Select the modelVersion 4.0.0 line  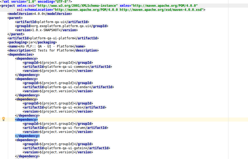40,14
